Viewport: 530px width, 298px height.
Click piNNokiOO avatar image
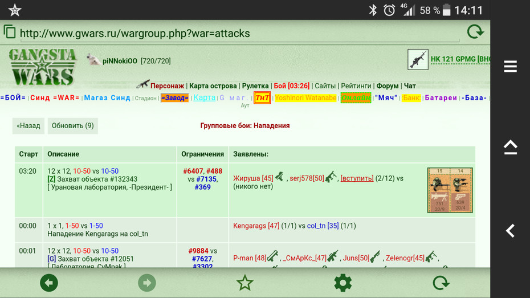click(x=93, y=60)
